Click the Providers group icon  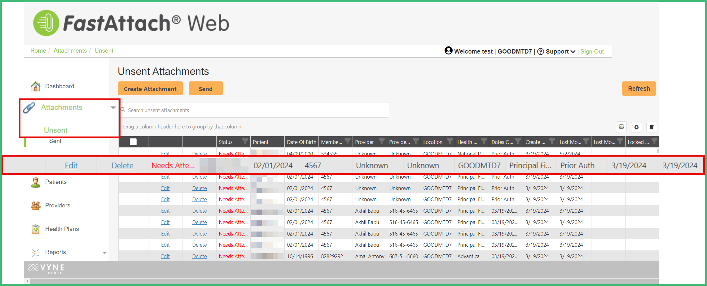click(x=35, y=206)
